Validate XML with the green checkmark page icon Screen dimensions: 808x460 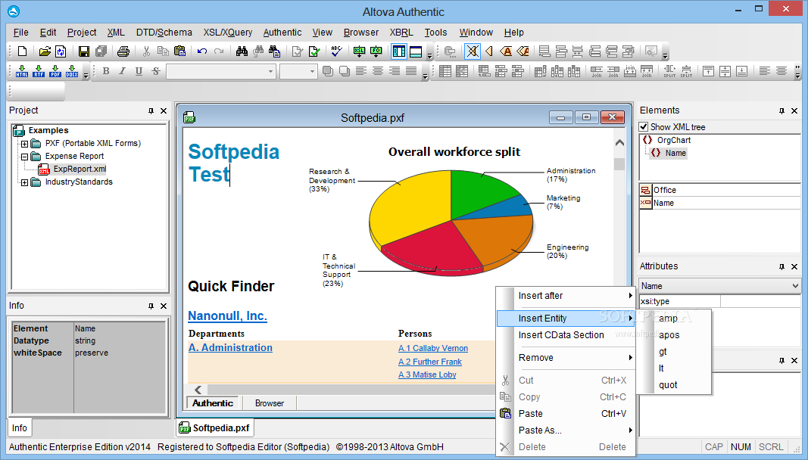pos(314,51)
